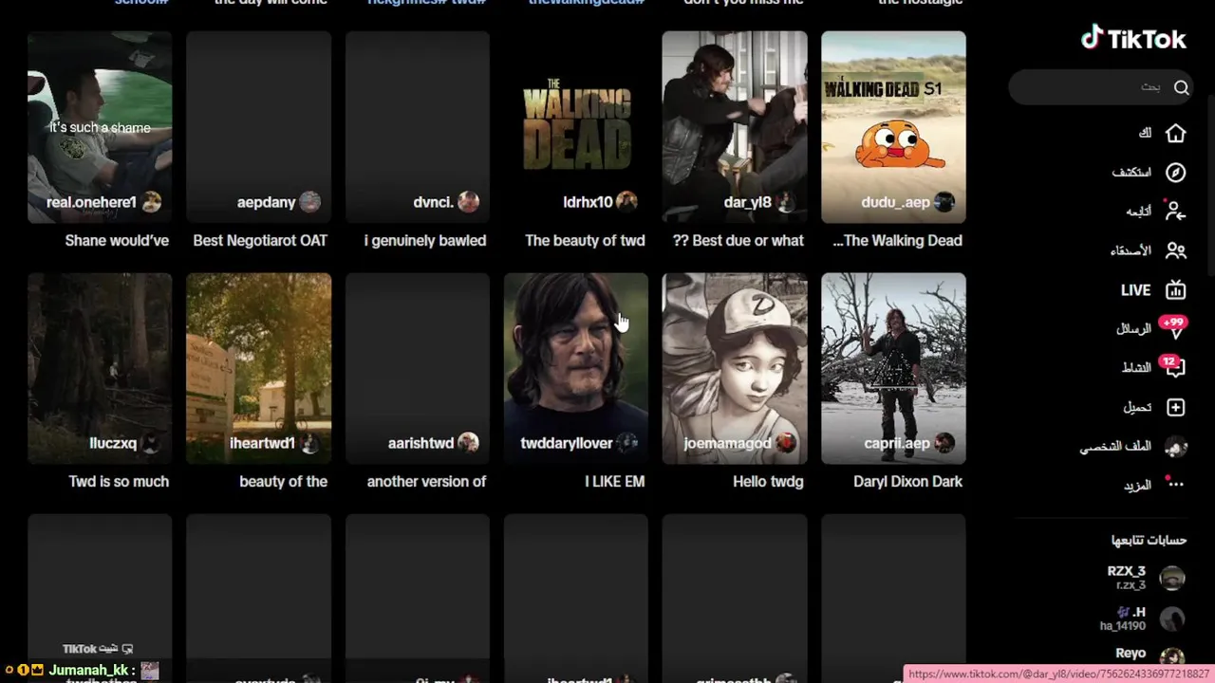
Task: Open video thumbnail by aarishtwd
Action: click(418, 368)
